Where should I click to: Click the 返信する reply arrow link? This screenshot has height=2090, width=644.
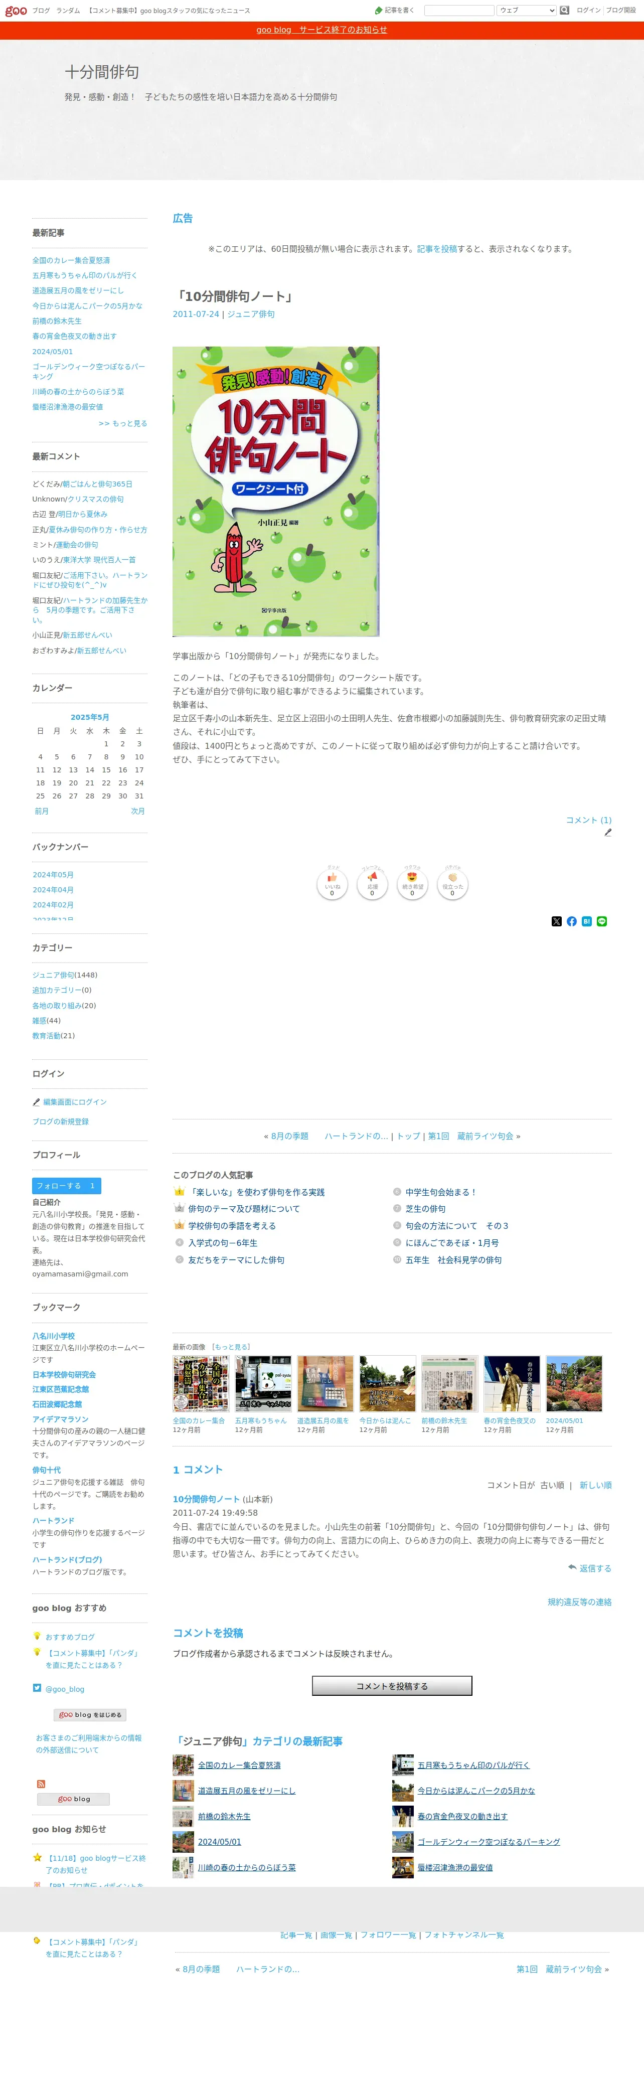pos(590,1568)
